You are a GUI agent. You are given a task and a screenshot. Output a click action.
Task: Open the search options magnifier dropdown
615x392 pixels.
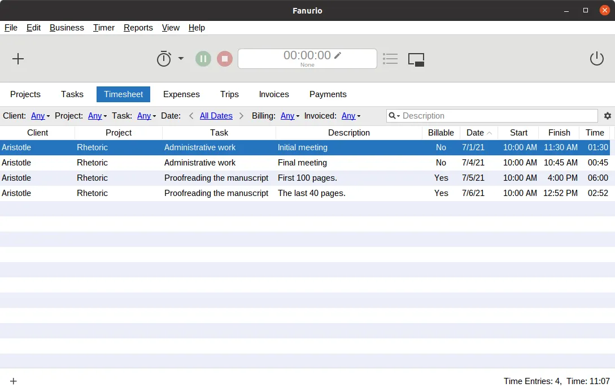(x=394, y=116)
